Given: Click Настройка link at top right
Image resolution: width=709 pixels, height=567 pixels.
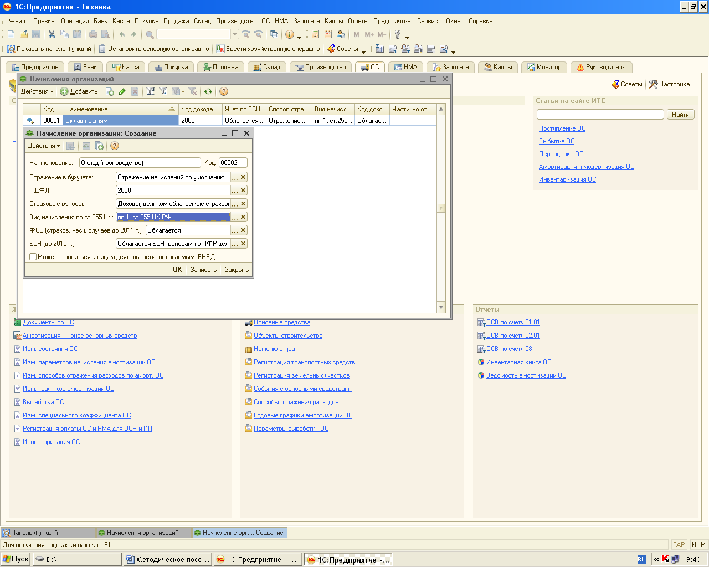Looking at the screenshot, I should click(x=672, y=84).
